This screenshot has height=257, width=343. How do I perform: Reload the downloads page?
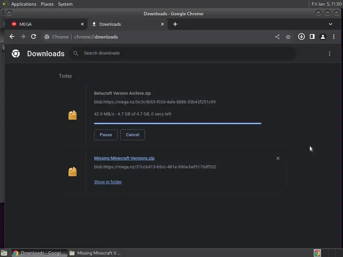coord(33,37)
